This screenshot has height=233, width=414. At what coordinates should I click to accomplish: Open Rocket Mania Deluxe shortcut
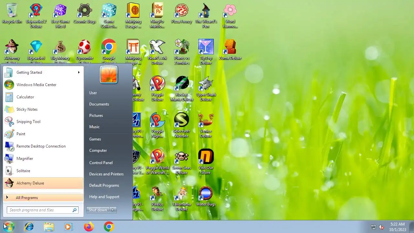pos(182,89)
